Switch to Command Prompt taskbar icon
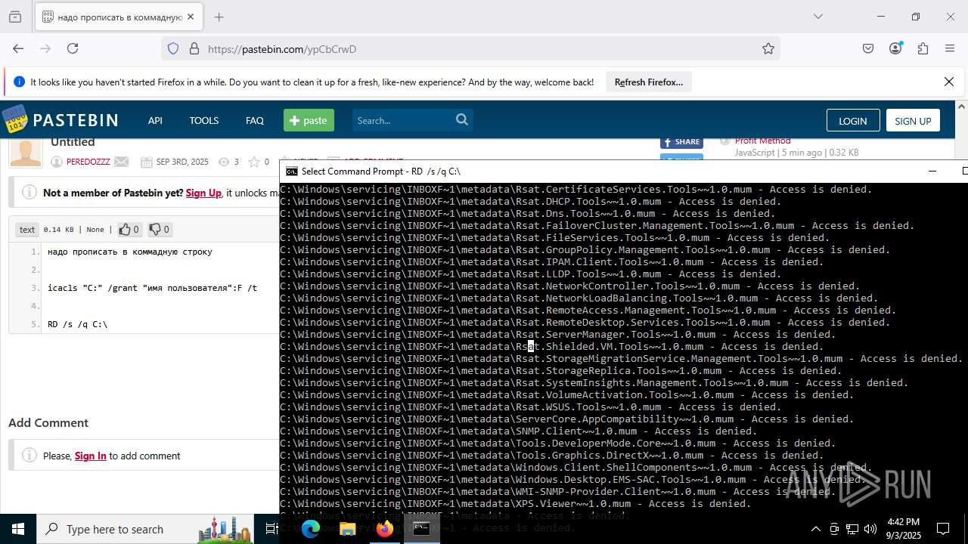968x544 pixels. tap(421, 529)
